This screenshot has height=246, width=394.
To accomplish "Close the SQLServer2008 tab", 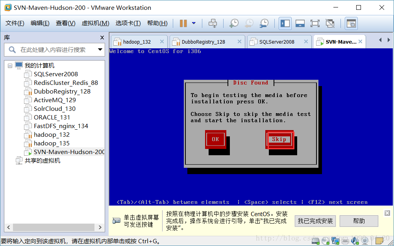I will coord(306,42).
